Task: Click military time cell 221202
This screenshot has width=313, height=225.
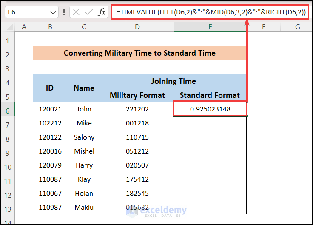Action: (137, 109)
